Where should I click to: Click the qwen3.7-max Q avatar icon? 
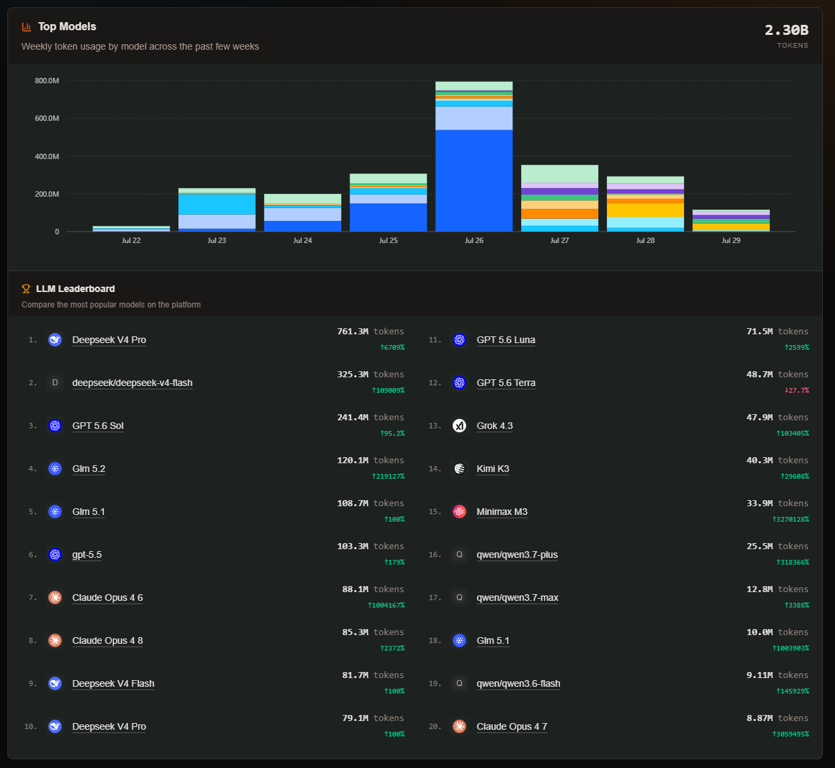459,597
